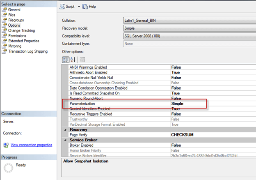Click the Ready progress spinner

click(x=8, y=168)
